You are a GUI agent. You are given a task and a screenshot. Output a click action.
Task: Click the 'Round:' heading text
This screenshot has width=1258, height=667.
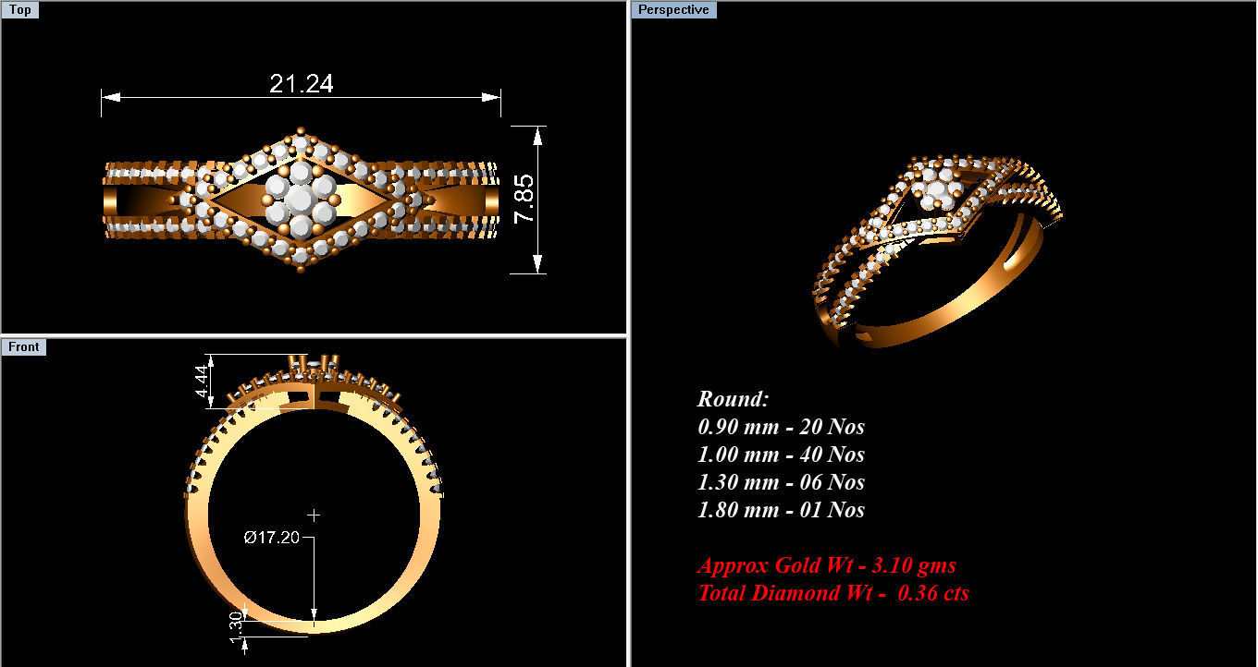(733, 399)
